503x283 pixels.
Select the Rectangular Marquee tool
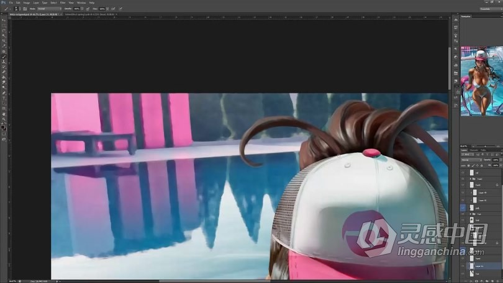[4, 25]
